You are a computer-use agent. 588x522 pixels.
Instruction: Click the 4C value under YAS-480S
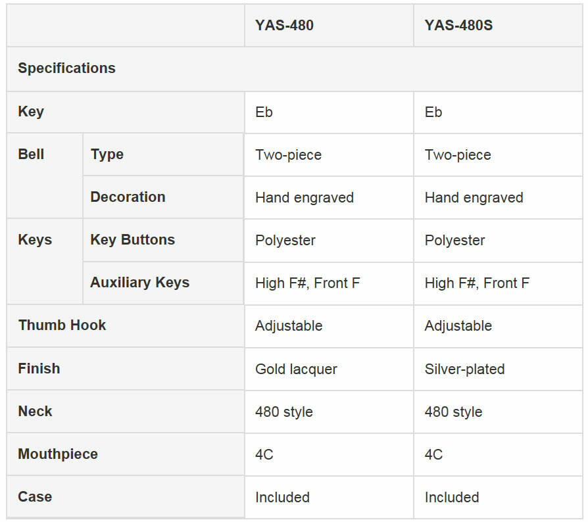coord(433,455)
